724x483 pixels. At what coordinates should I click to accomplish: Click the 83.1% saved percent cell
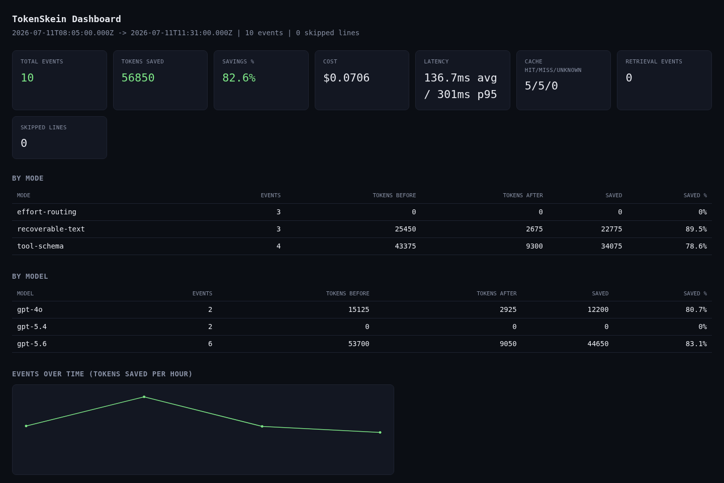click(696, 344)
